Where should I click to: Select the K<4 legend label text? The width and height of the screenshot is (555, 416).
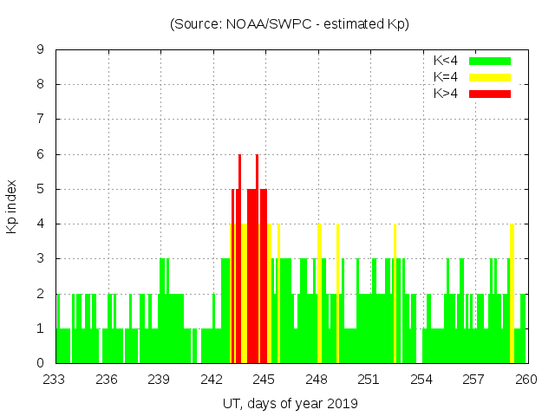446,61
